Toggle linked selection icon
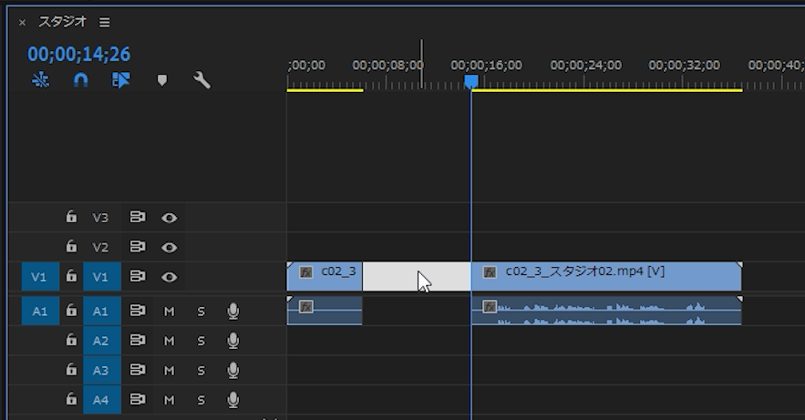This screenshot has height=420, width=805. point(121,80)
